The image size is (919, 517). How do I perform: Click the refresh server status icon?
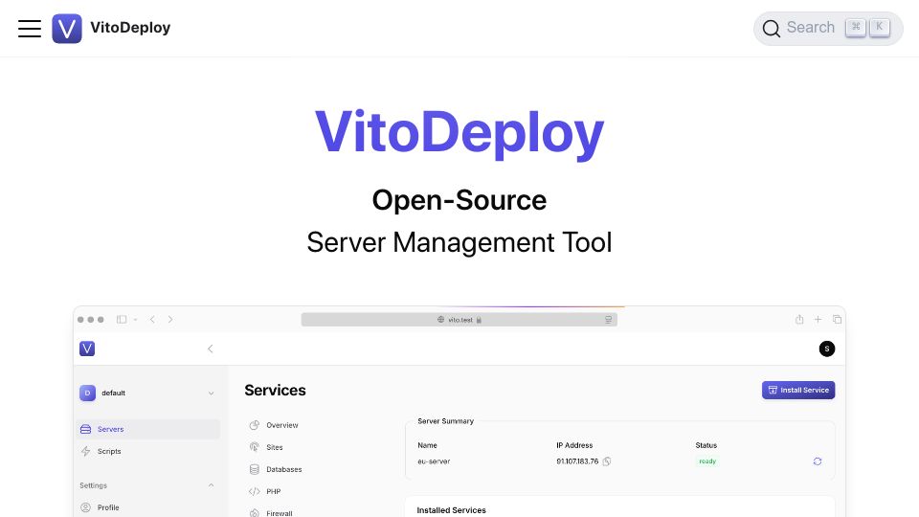click(817, 461)
